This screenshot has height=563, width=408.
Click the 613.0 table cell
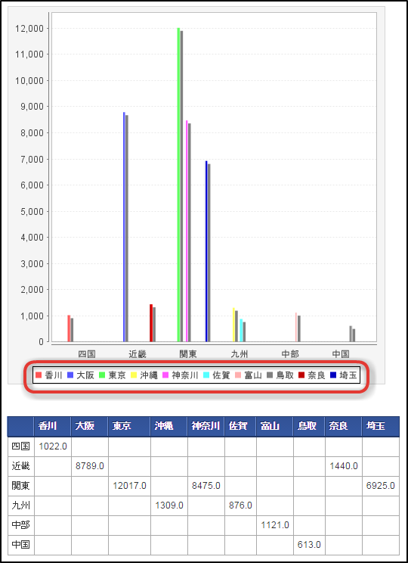[309, 545]
